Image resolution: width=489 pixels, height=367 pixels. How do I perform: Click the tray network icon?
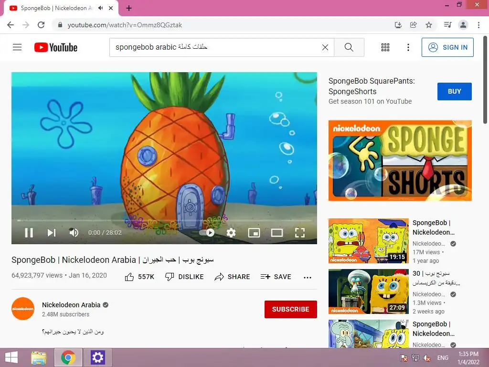(x=415, y=358)
